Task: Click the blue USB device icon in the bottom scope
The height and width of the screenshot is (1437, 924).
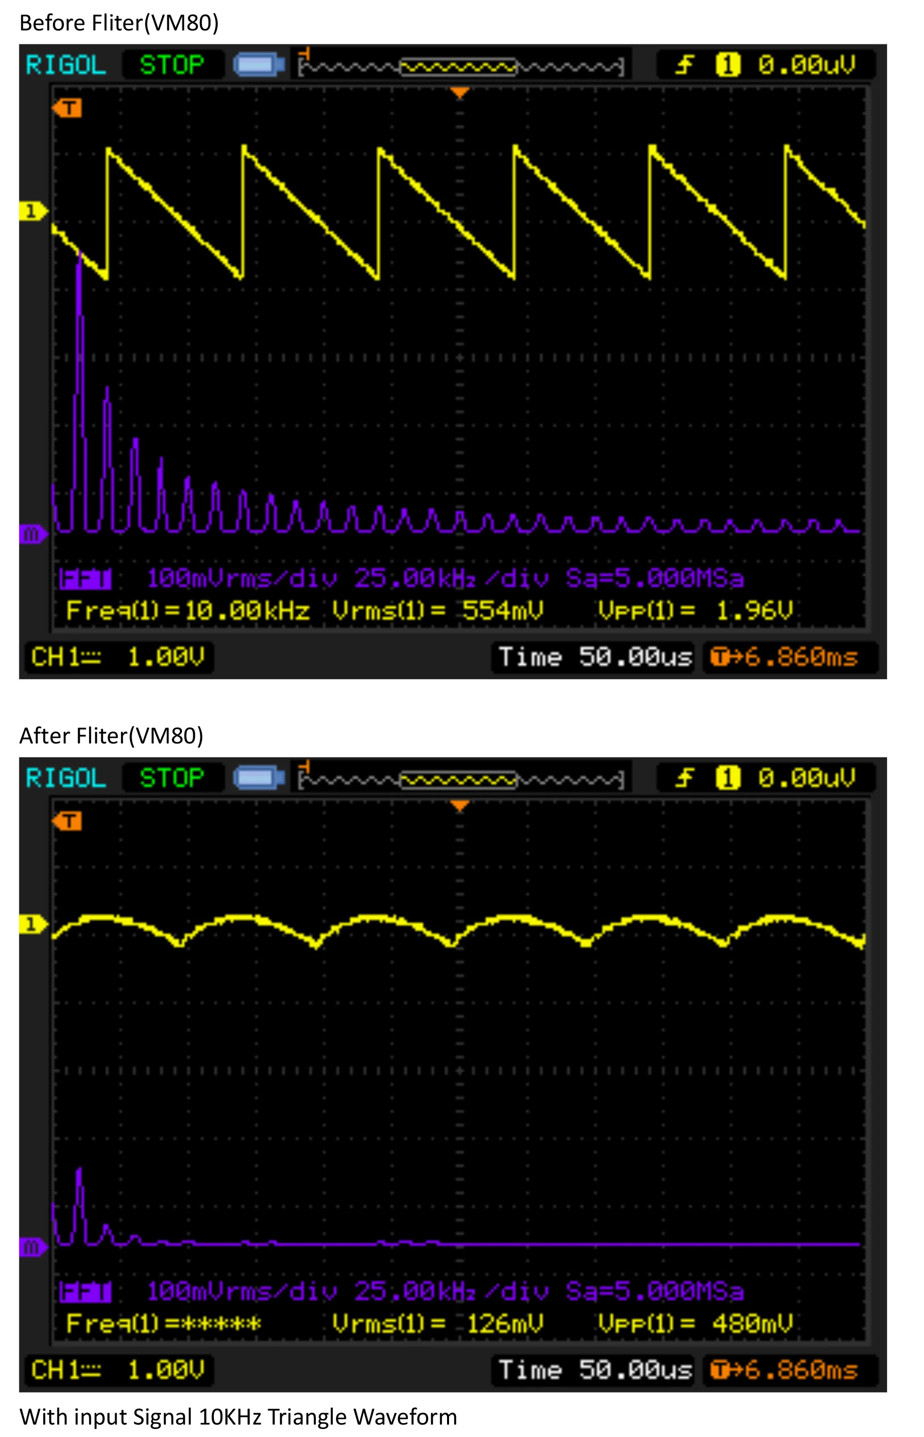Action: click(259, 778)
